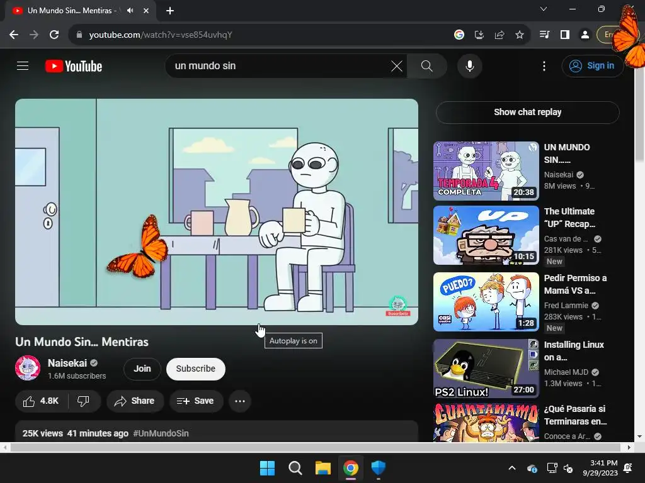Open the media controls icon in toolbar
Image resolution: width=645 pixels, height=483 pixels.
(545, 35)
